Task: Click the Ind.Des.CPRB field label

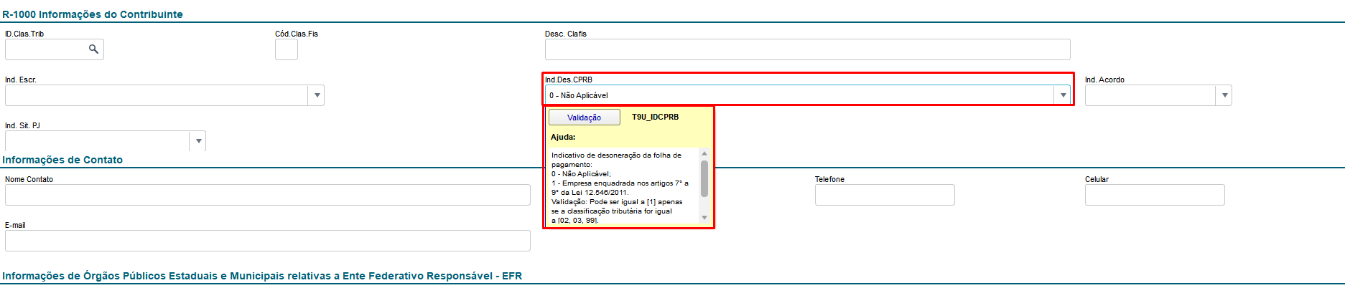Action: 569,80
